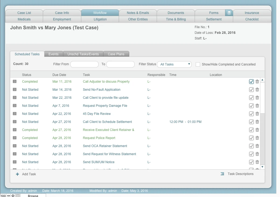Viewport: 280px width, 197px height.
Task: Go to the Documents tab
Action: (176, 13)
